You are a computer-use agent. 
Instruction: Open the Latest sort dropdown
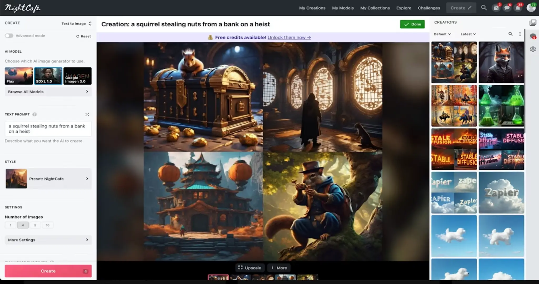(x=468, y=34)
